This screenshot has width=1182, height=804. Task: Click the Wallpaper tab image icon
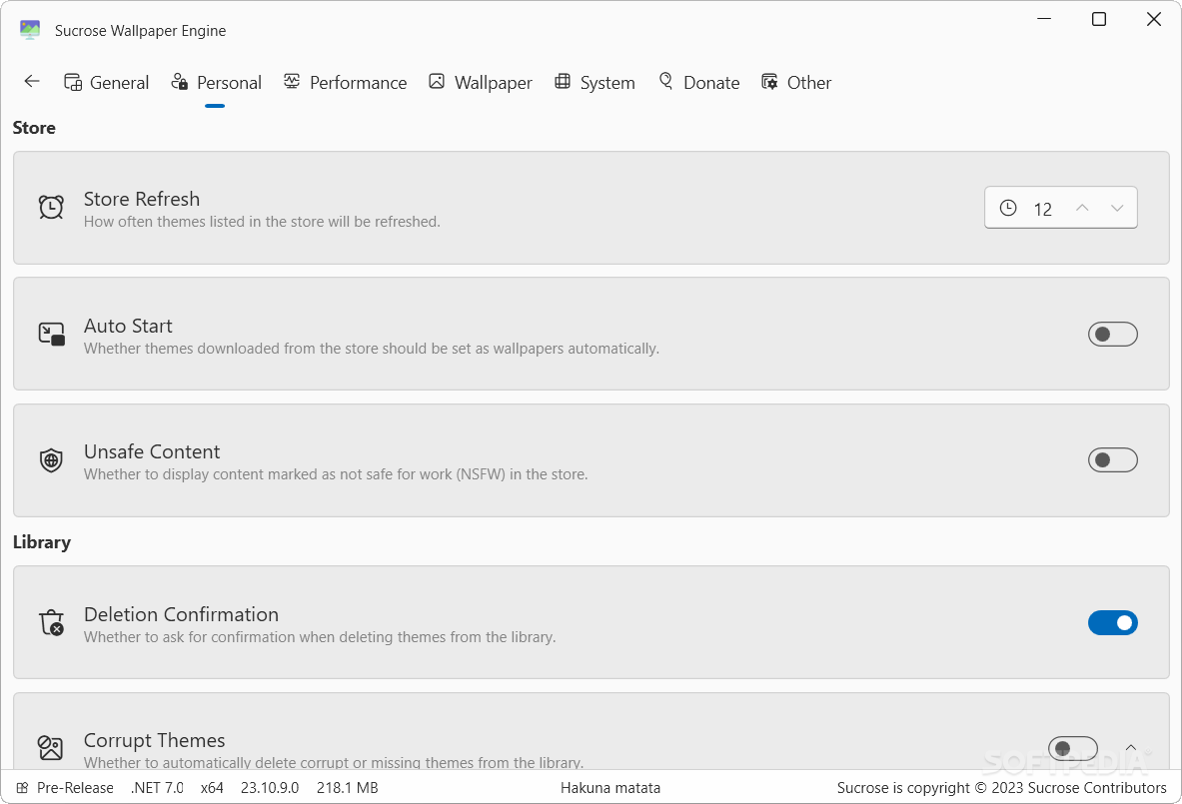pos(437,81)
